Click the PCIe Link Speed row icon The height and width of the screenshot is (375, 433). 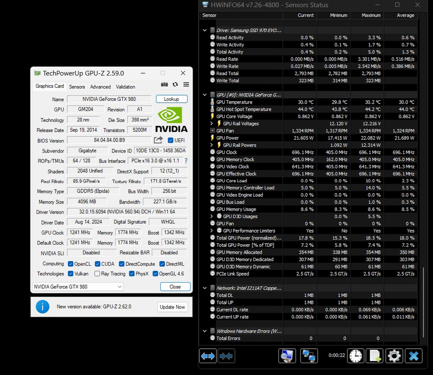click(212, 273)
